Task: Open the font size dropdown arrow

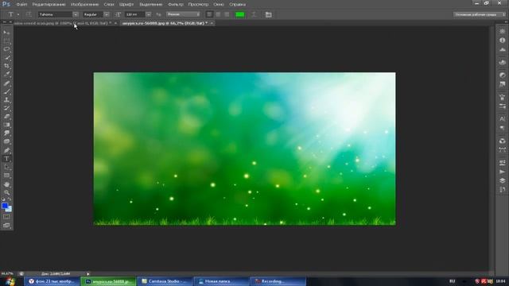Action: click(x=149, y=14)
